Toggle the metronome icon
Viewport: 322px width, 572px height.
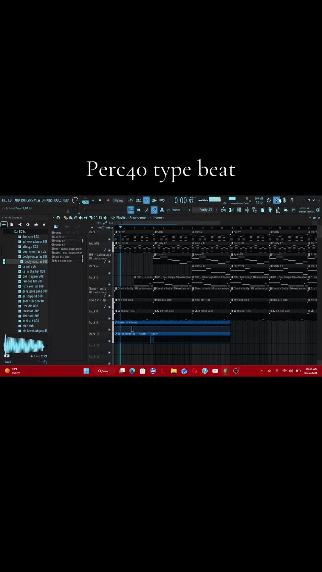pyautogui.click(x=131, y=200)
